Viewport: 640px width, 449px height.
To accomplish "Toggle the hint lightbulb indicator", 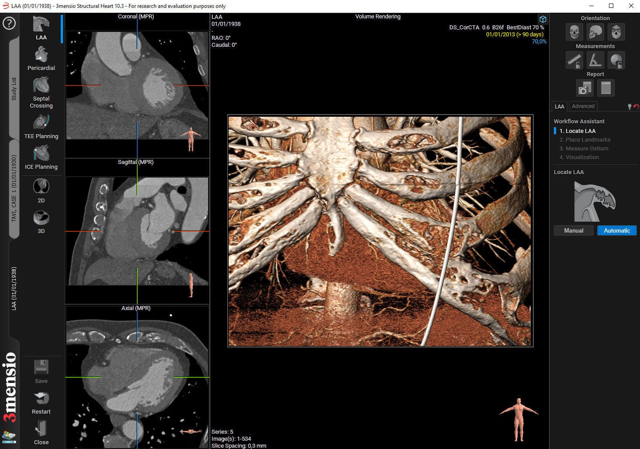I will (630, 106).
